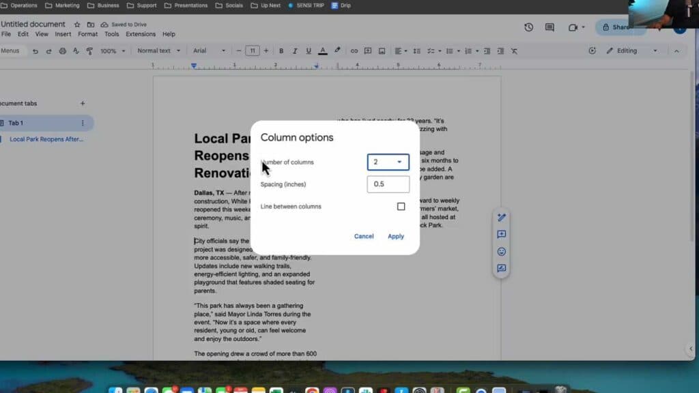Open the Number of columns dropdown

coord(388,162)
